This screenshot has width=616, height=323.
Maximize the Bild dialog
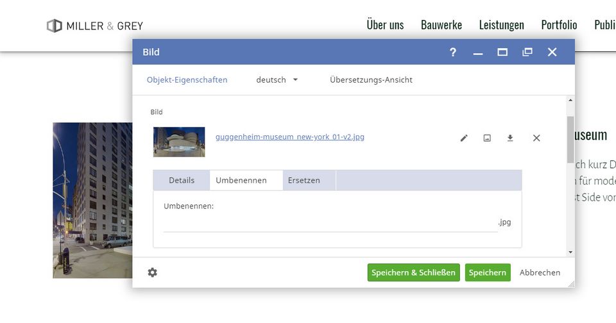[x=502, y=53]
